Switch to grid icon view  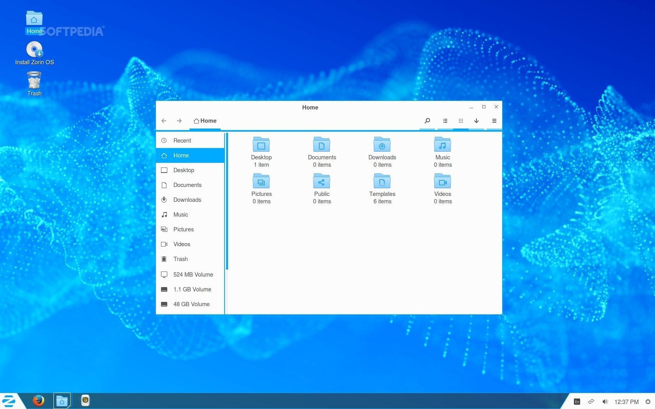[x=461, y=121]
